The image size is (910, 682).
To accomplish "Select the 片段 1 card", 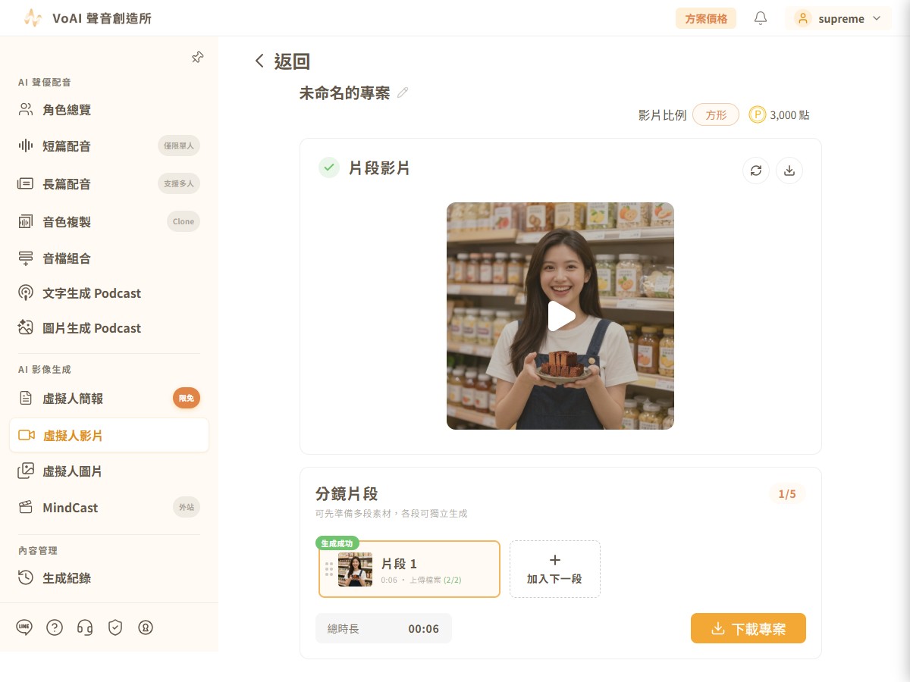I will click(x=409, y=569).
